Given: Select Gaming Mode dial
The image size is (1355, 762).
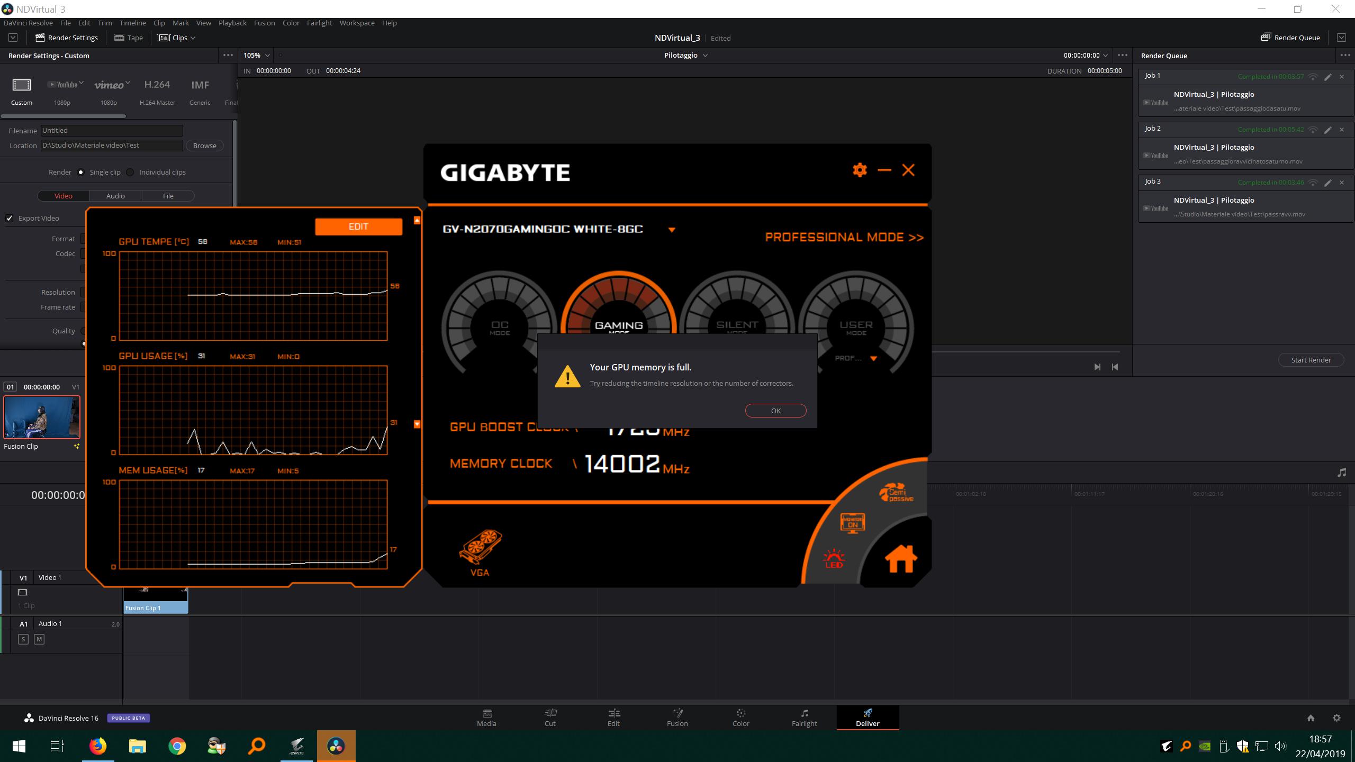Looking at the screenshot, I should (618, 303).
